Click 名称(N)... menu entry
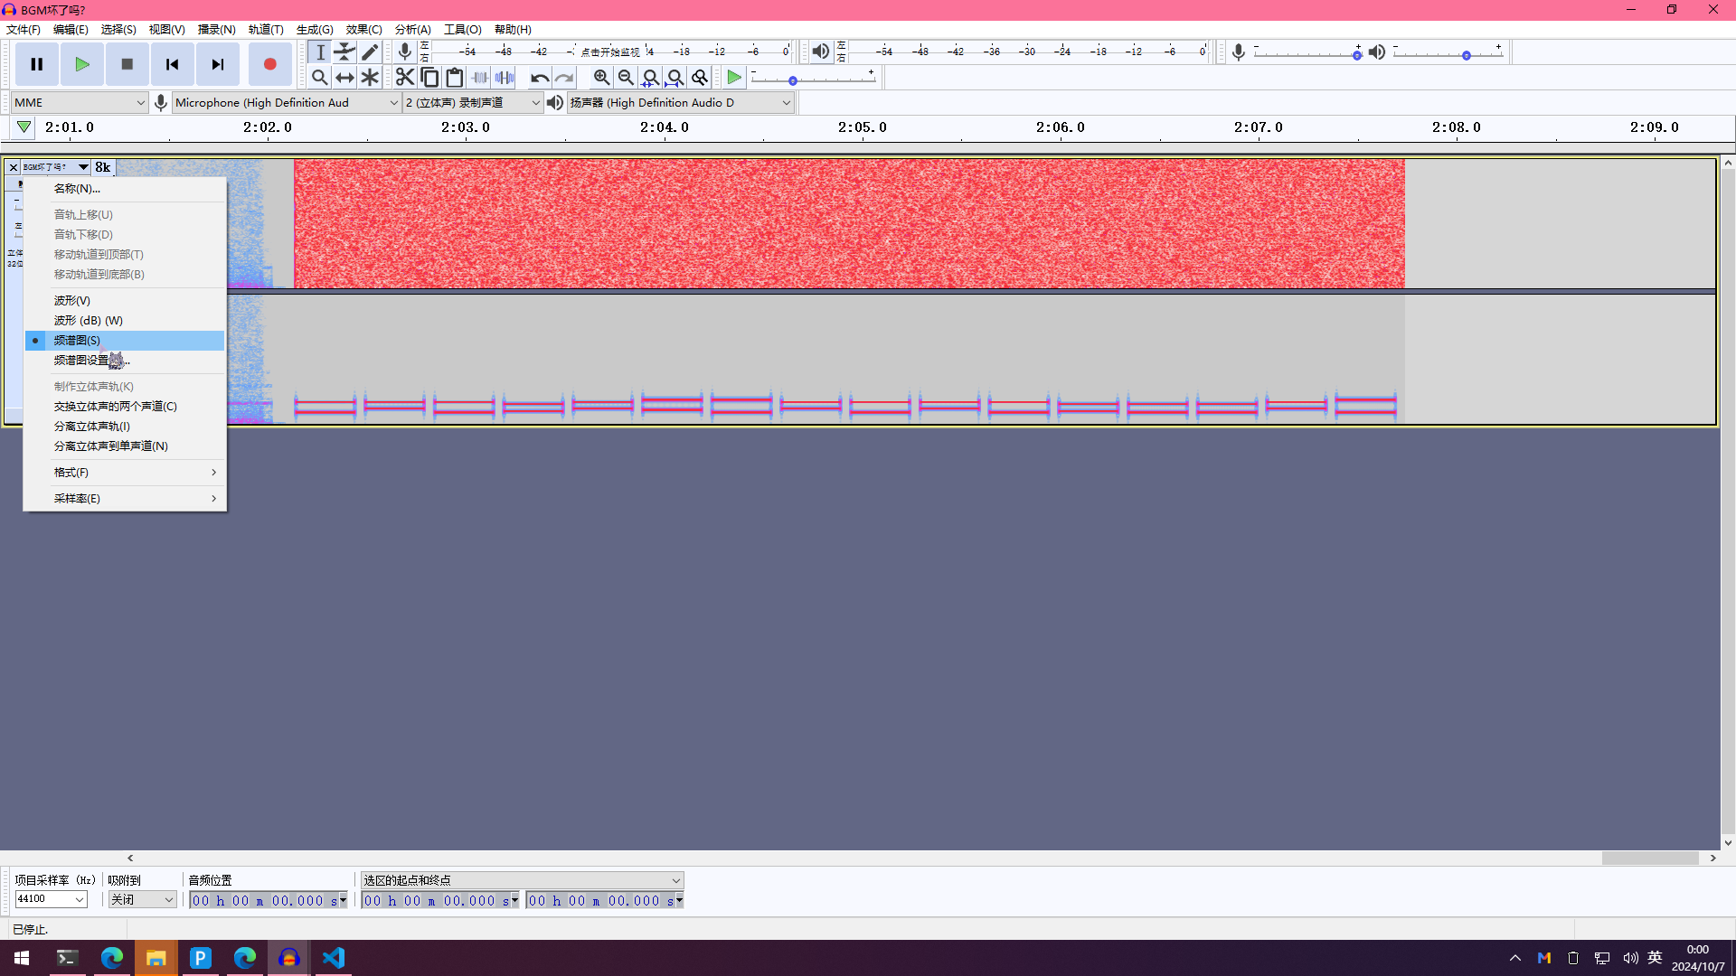The image size is (1736, 976). point(77,188)
